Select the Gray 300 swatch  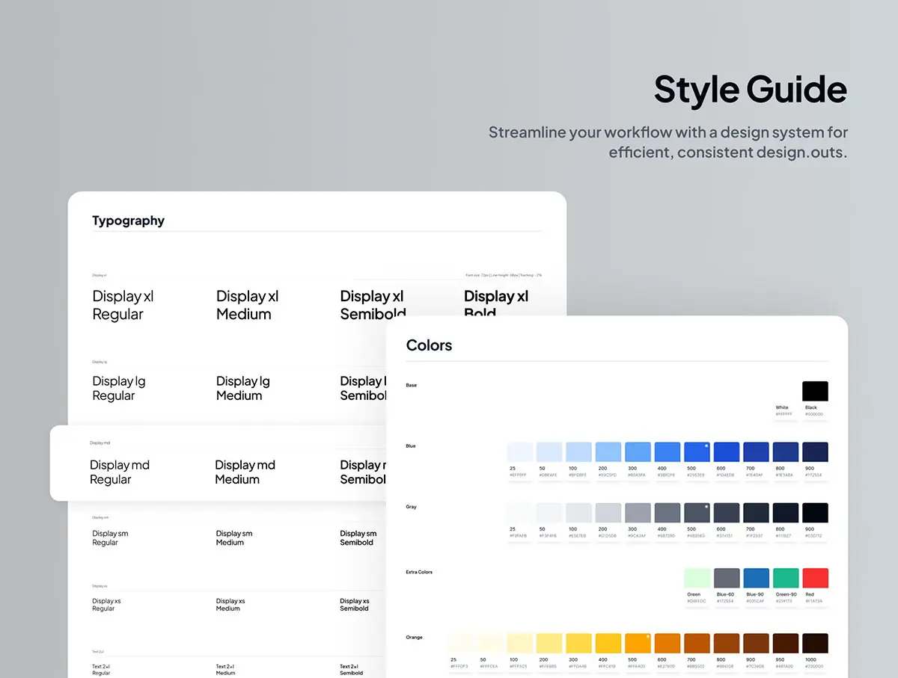(638, 513)
